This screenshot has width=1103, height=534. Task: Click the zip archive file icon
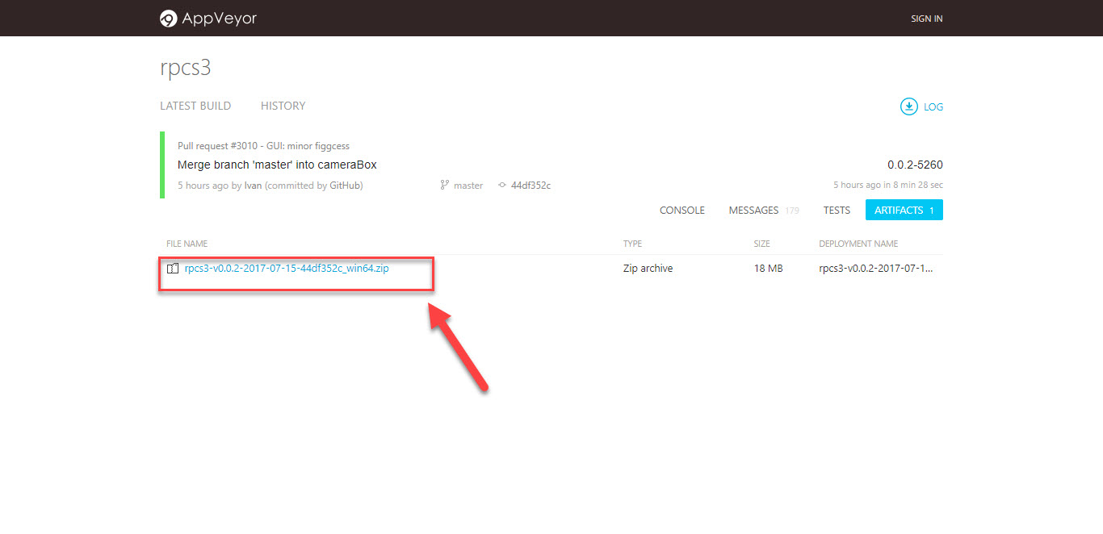tap(173, 269)
